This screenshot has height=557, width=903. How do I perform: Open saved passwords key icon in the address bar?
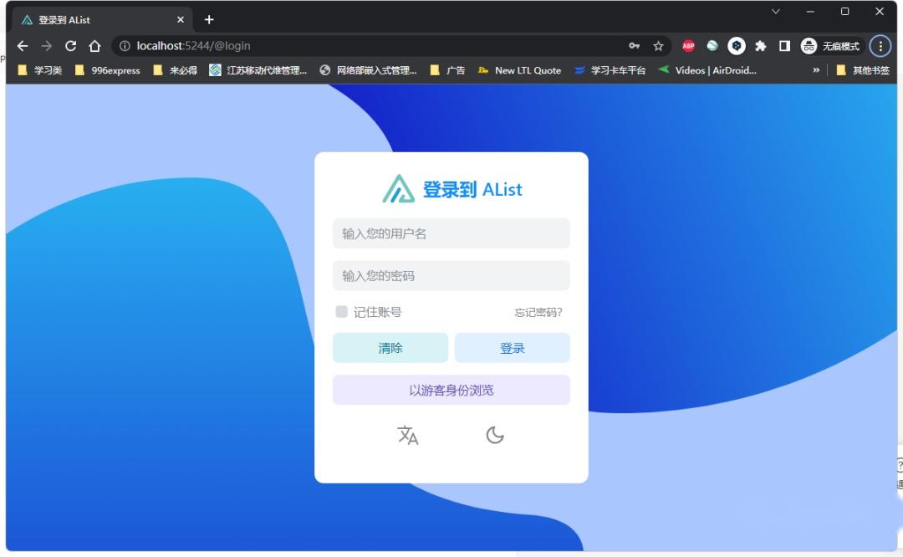[x=634, y=46]
